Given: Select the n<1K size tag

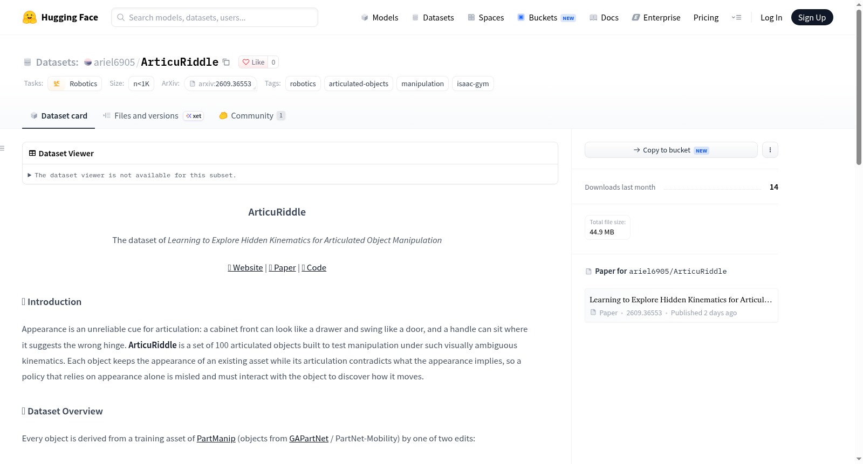Looking at the screenshot, I should 141,84.
